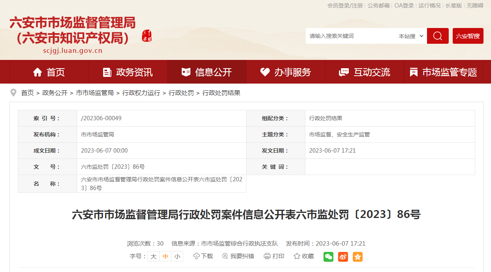This screenshot has width=491, height=272.
Task: Open 无障碍 accessibility mode
Action: pos(475,6)
